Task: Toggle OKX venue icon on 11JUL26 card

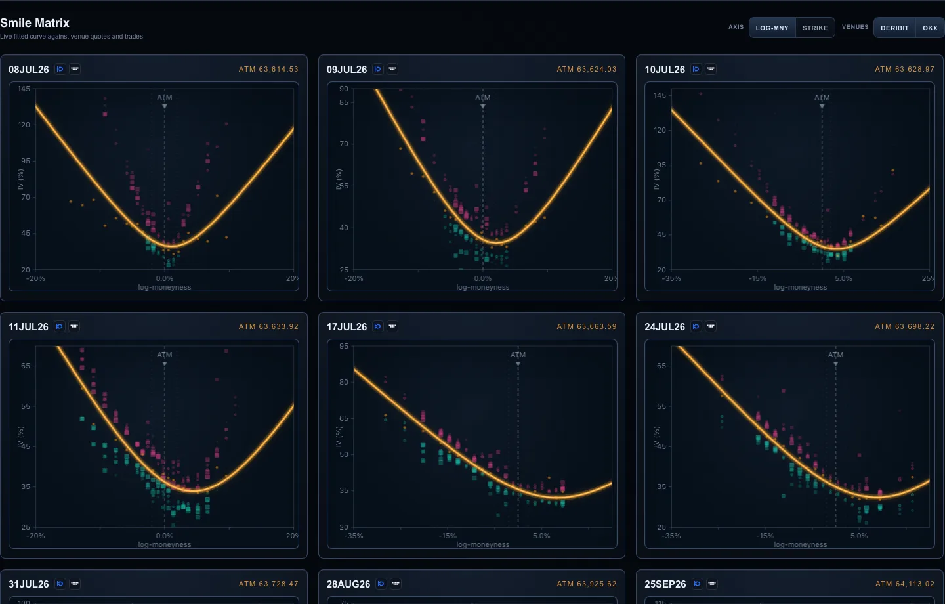Action: pyautogui.click(x=74, y=326)
